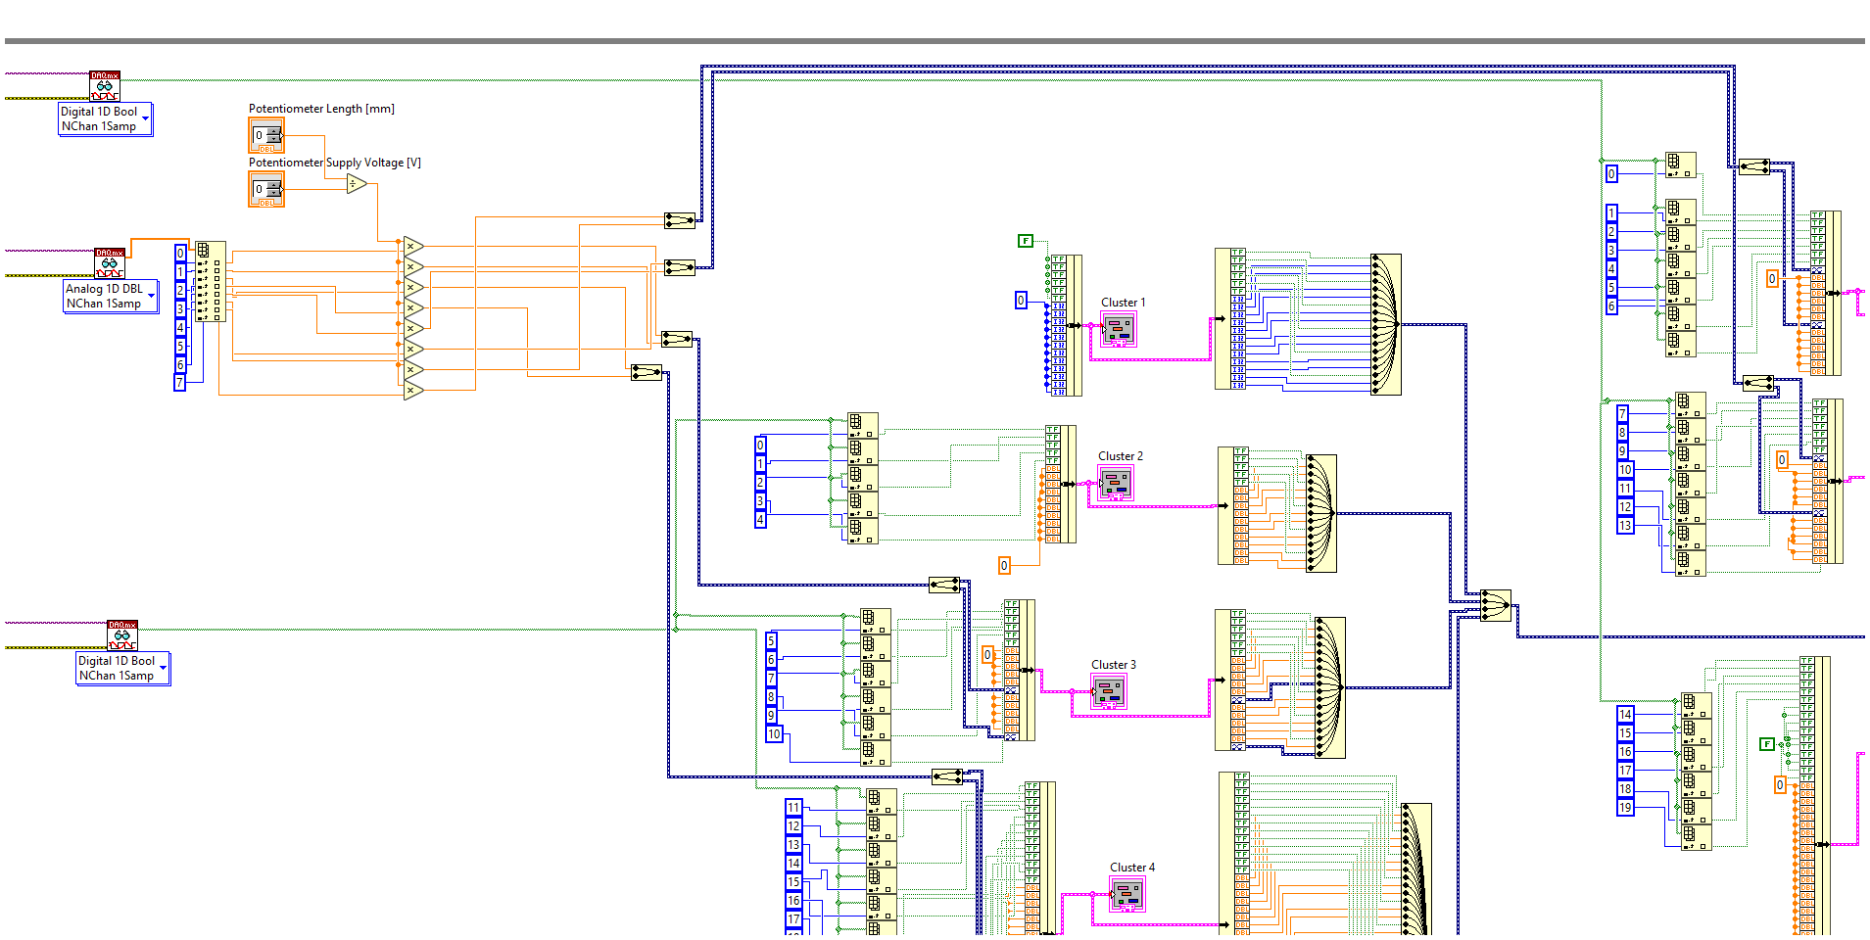Screen dimensions: 1870x940
Task: Click the Cluster 4 label
Action: pyautogui.click(x=1132, y=868)
